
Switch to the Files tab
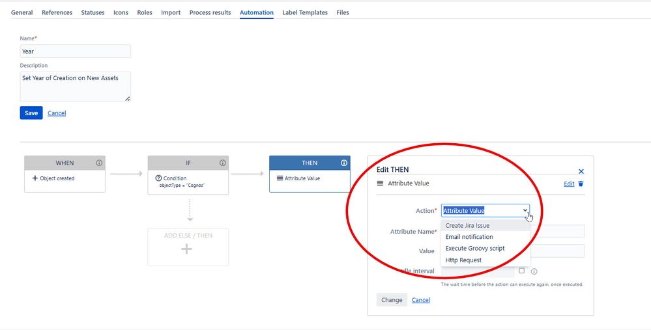click(x=343, y=12)
